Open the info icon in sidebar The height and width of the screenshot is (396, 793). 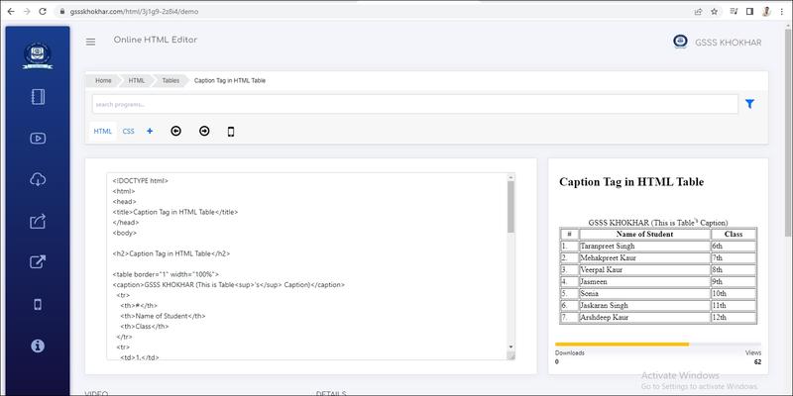tap(38, 345)
